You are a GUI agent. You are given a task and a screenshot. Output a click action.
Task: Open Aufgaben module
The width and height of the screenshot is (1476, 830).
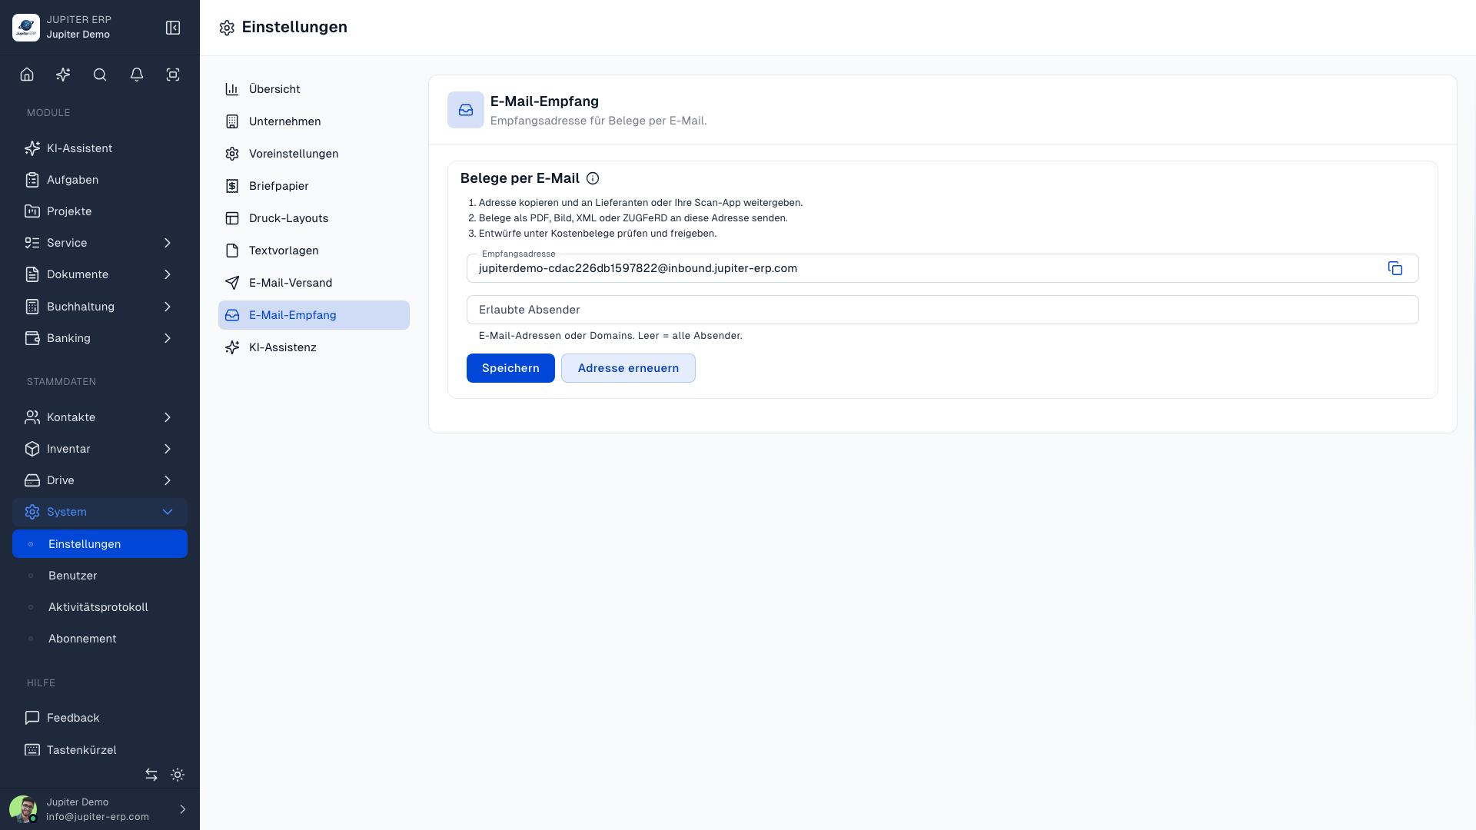pyautogui.click(x=100, y=180)
